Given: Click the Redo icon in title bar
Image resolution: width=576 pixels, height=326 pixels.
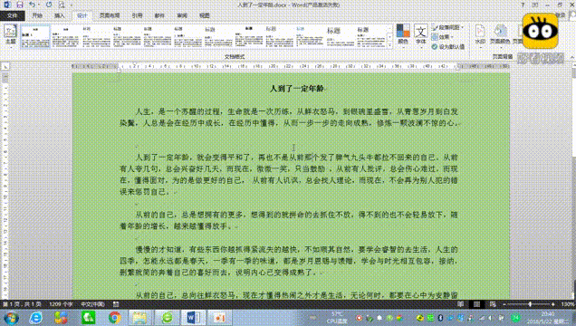Looking at the screenshot, I should 49,5.
